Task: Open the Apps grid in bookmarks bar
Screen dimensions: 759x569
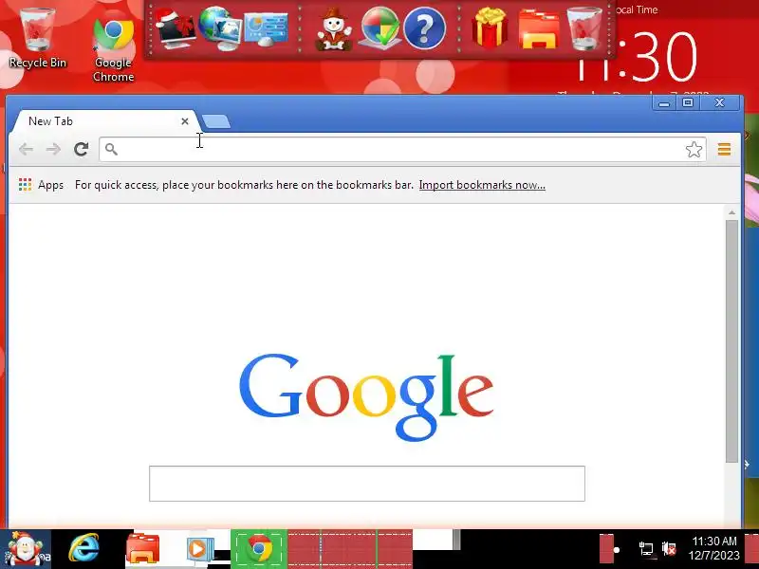Action: pyautogui.click(x=41, y=185)
